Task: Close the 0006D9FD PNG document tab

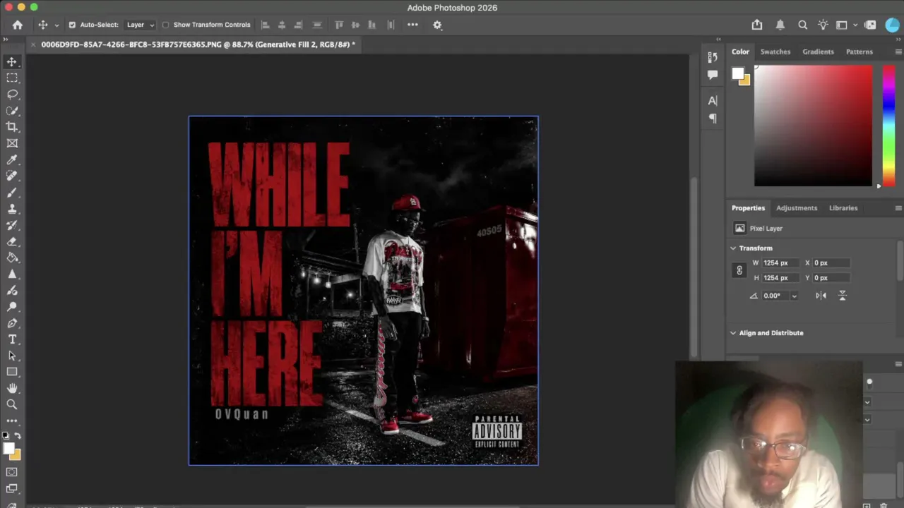Action: (32, 44)
